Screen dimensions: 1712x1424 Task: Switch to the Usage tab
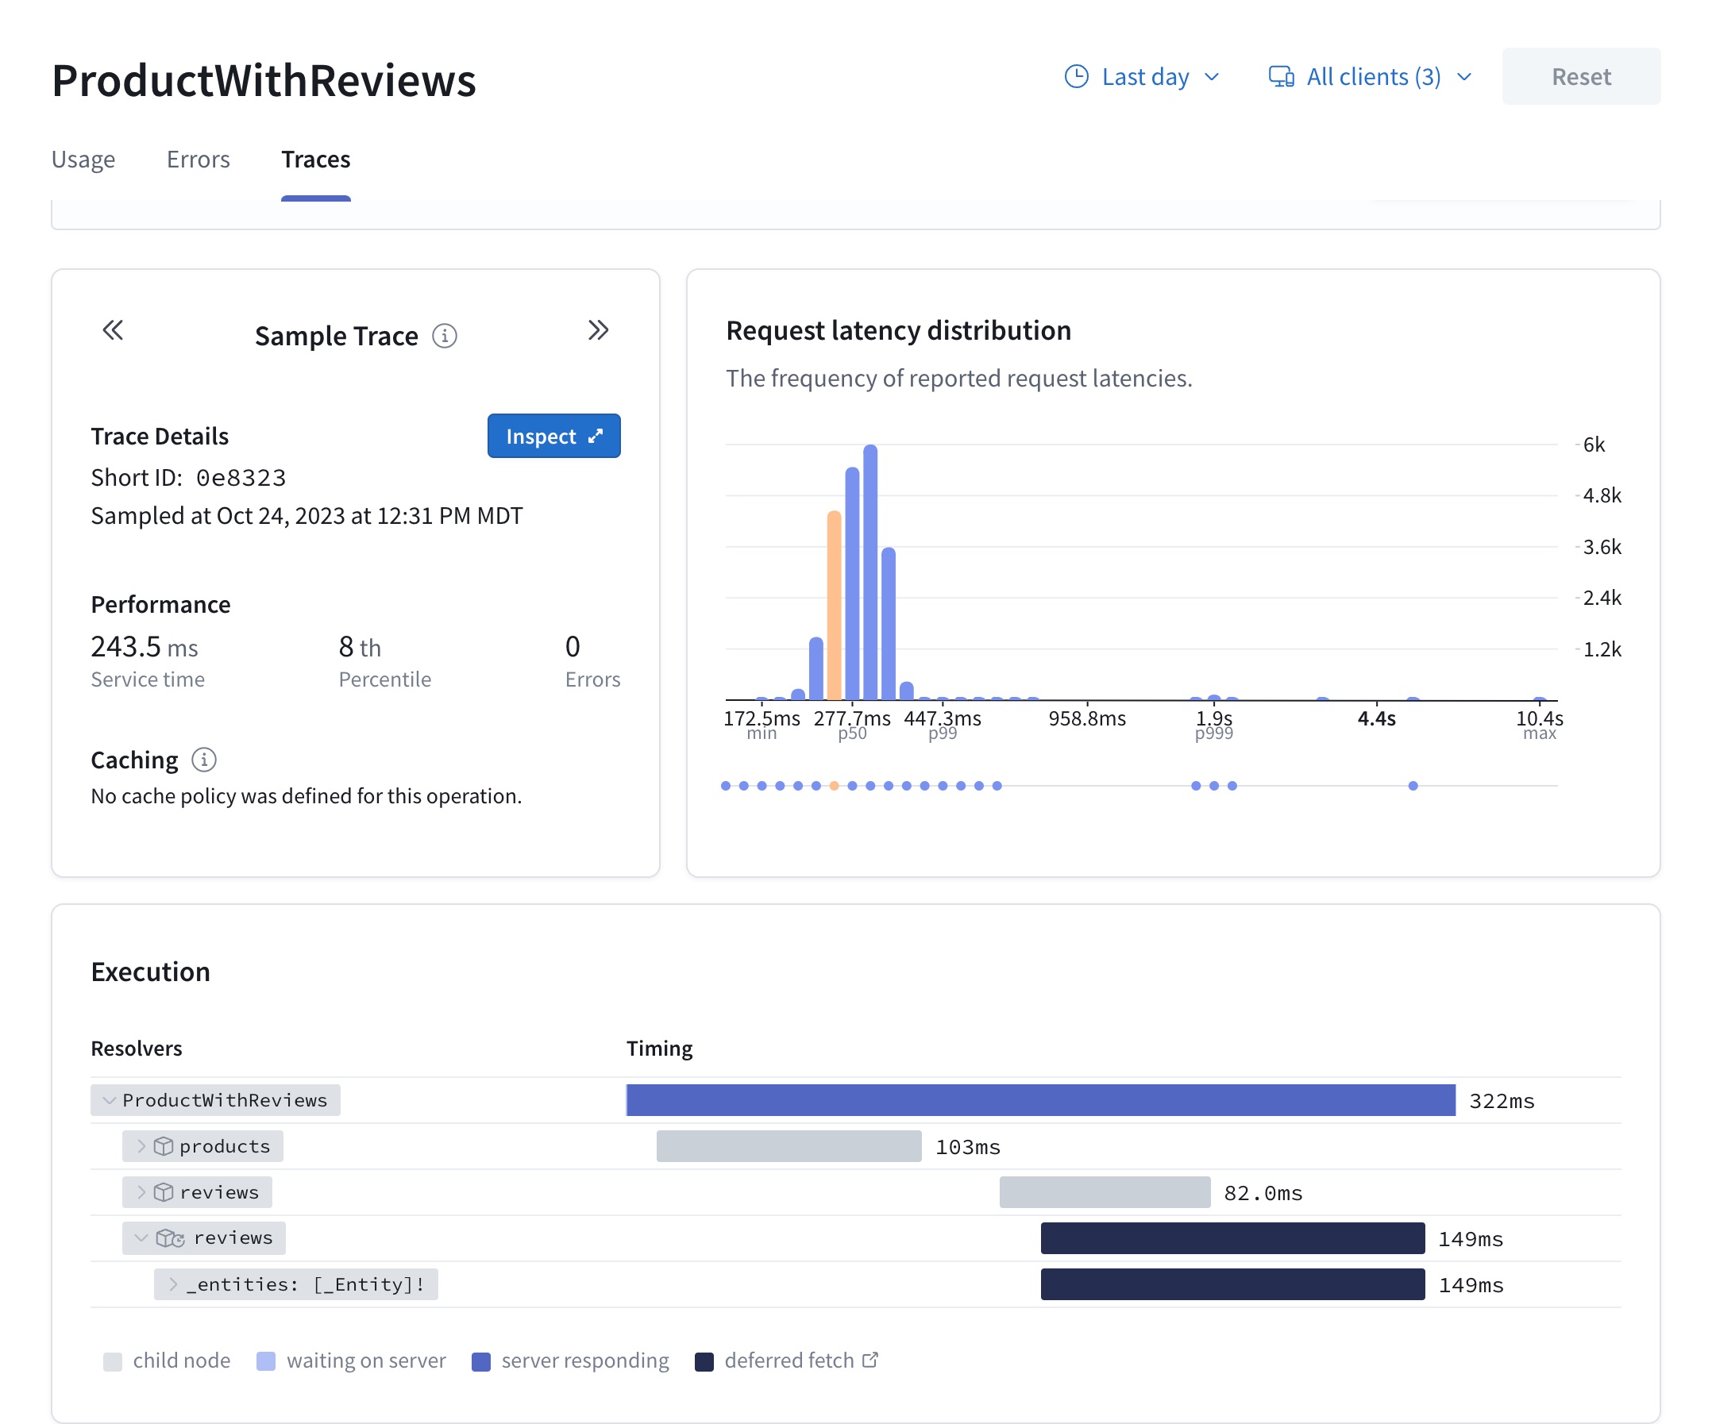pos(83,159)
